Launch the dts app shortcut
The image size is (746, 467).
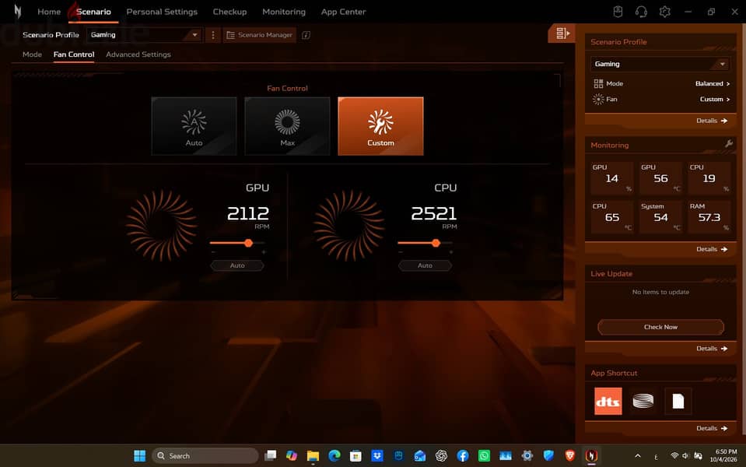click(x=608, y=401)
